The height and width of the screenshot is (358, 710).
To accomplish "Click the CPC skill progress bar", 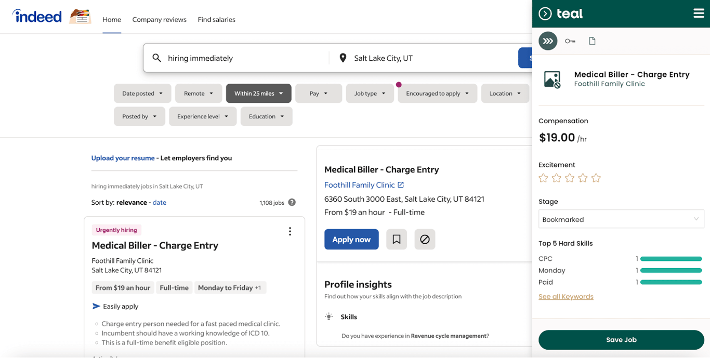I will (671, 259).
